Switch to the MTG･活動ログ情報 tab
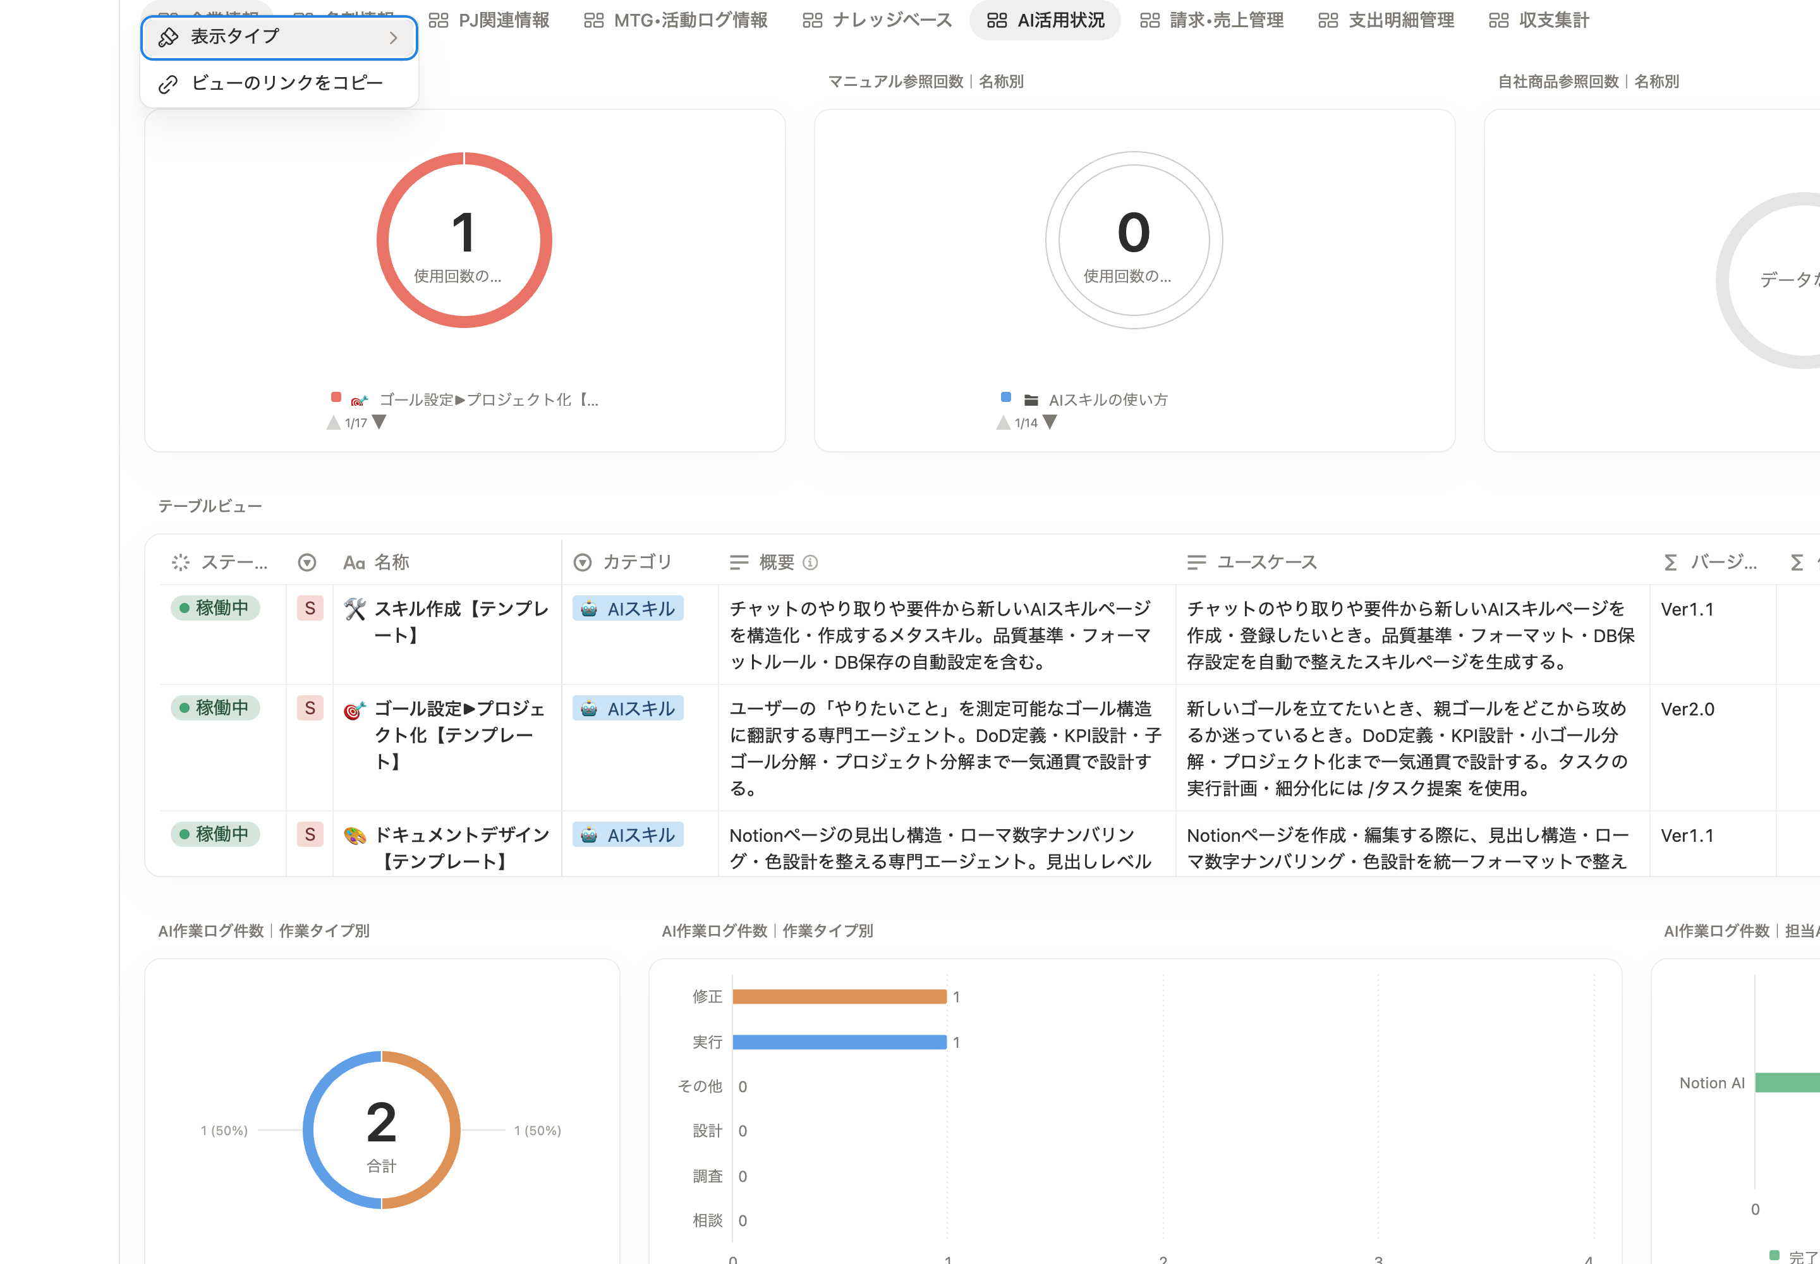1820x1264 pixels. (676, 21)
